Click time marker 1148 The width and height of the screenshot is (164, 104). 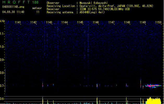tap(127, 22)
